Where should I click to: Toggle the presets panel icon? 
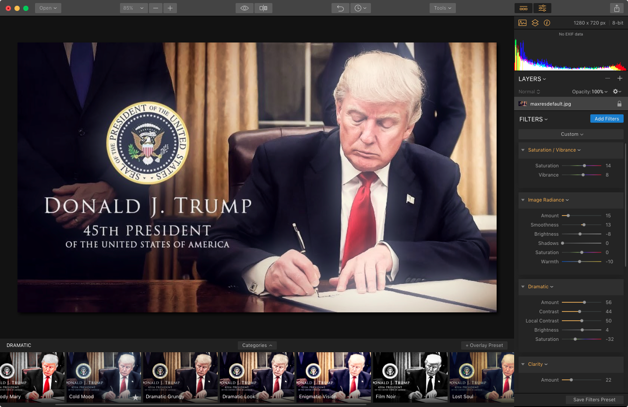(523, 8)
